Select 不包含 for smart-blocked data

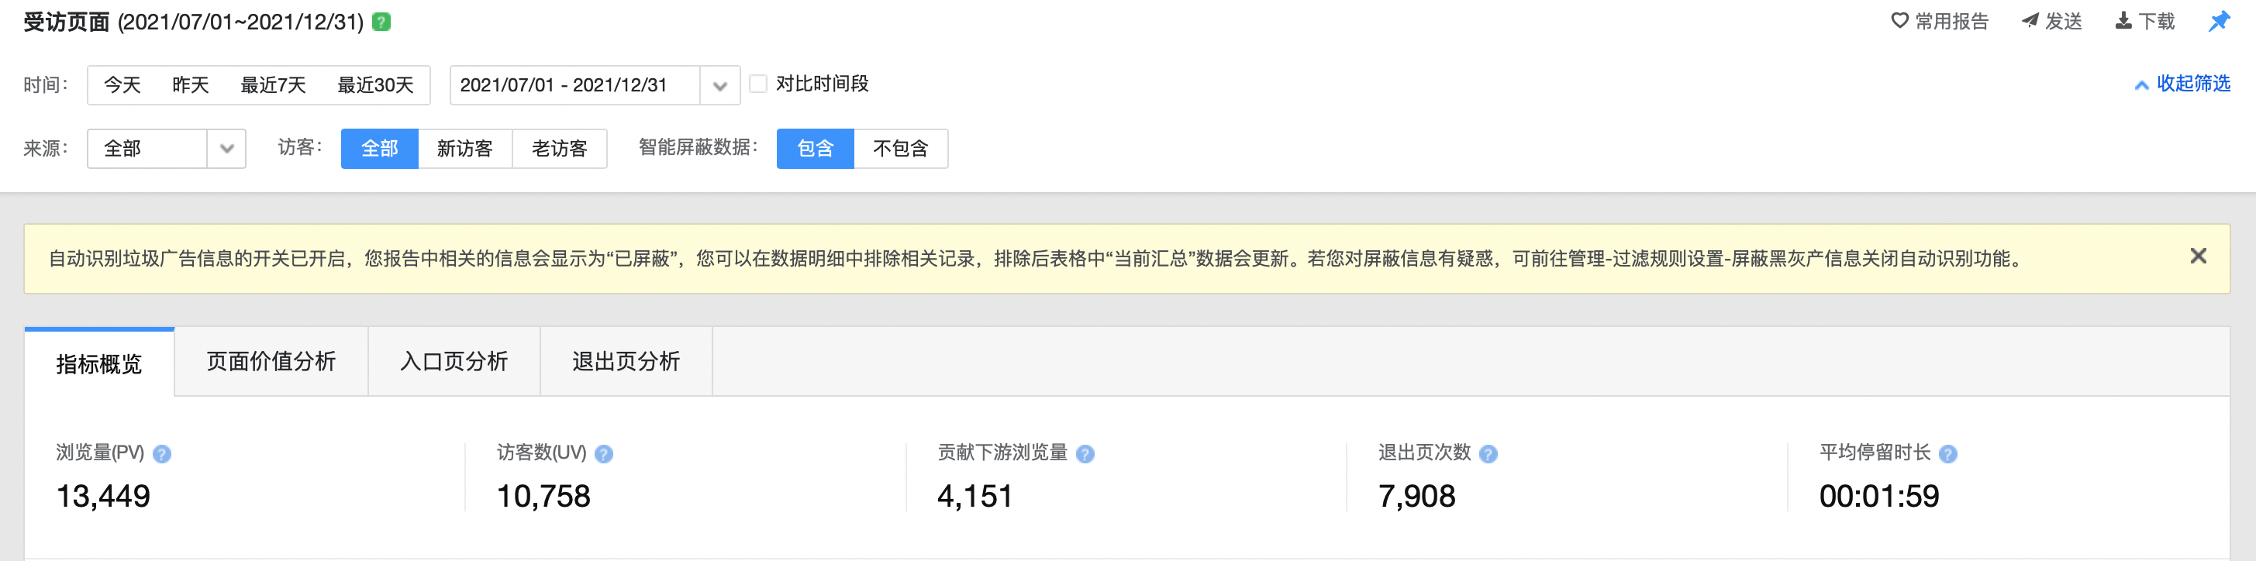[899, 149]
